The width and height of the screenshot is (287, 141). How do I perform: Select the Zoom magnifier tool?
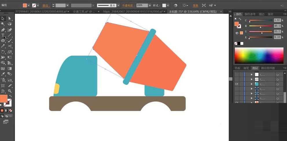coord(10,91)
